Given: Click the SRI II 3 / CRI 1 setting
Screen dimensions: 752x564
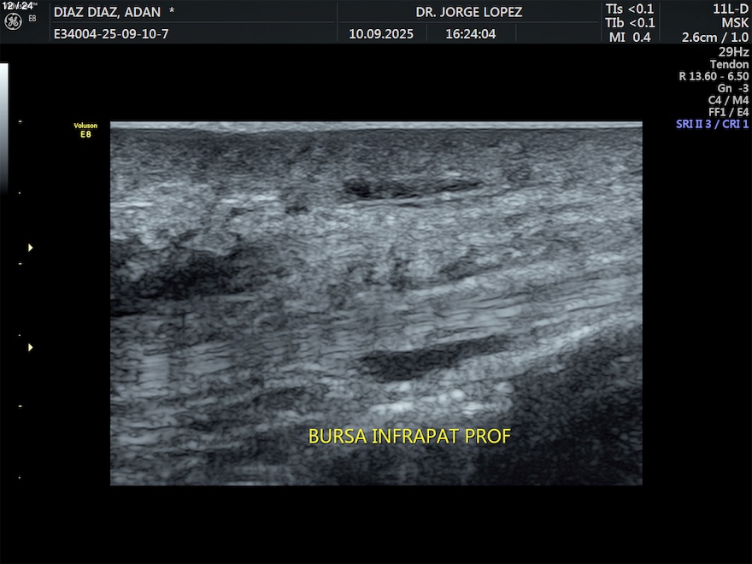Looking at the screenshot, I should [x=712, y=124].
